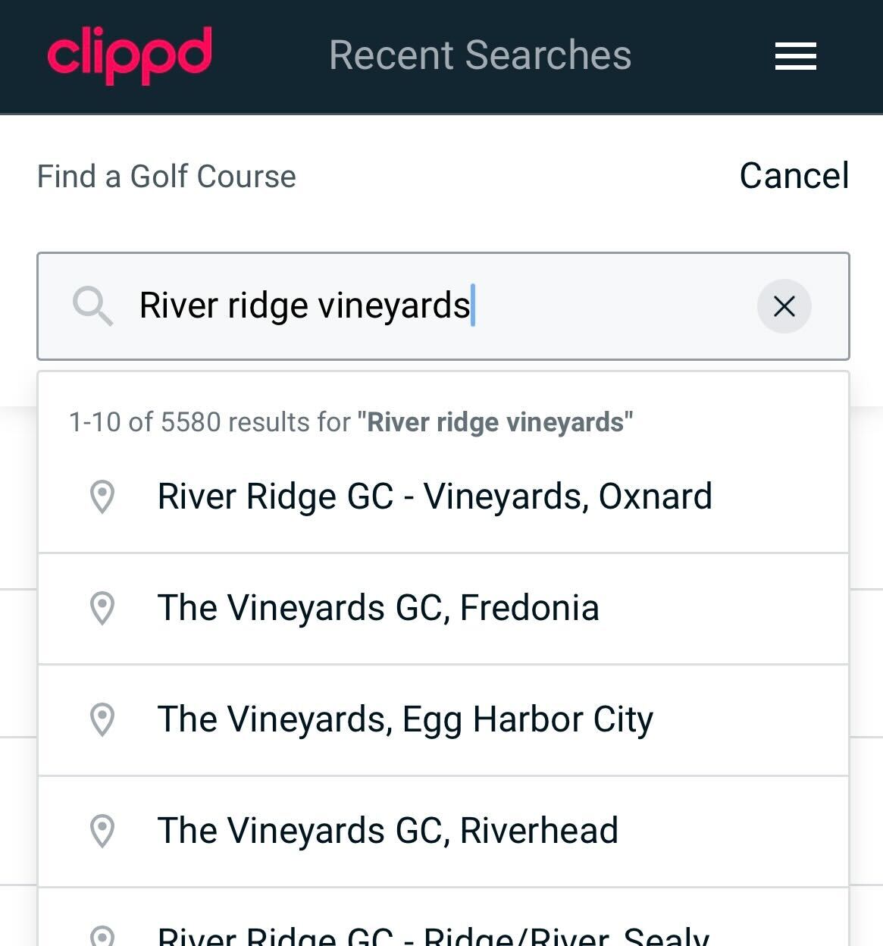Viewport: 883px width, 946px height.
Task: Click the clippd logo
Action: coord(130,55)
